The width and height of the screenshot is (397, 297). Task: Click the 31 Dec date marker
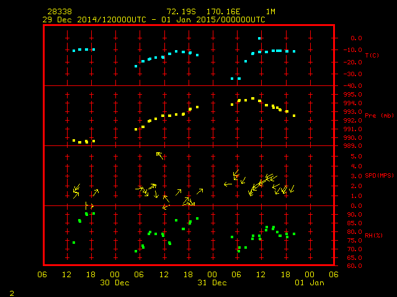tap(212, 283)
